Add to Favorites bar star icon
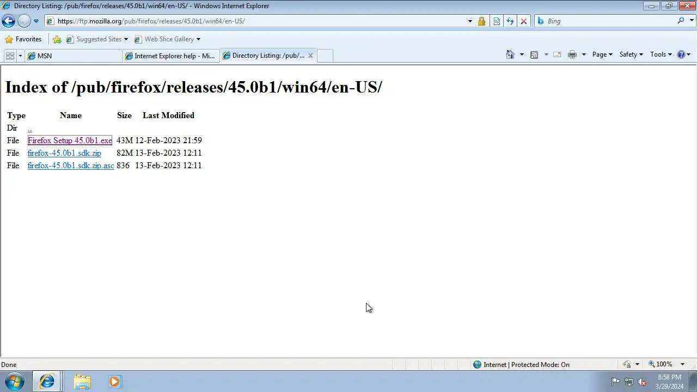 pos(57,39)
